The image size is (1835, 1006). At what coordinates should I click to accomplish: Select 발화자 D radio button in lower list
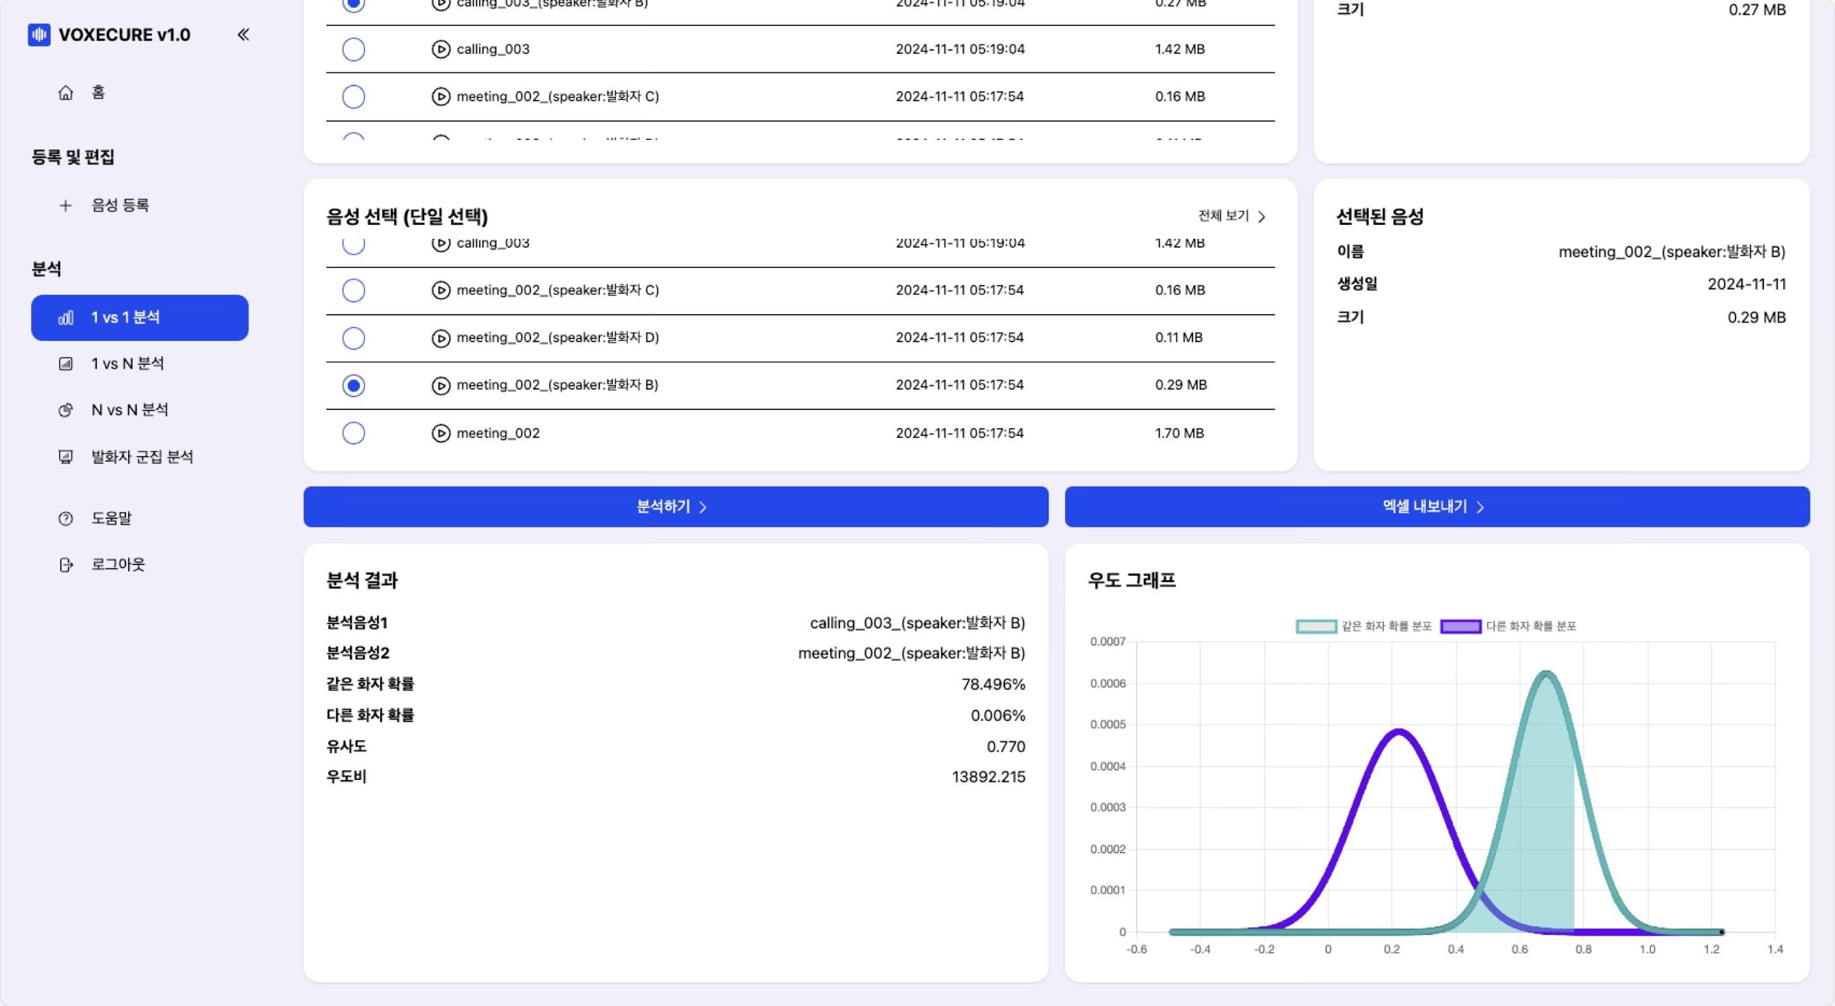[x=354, y=338]
